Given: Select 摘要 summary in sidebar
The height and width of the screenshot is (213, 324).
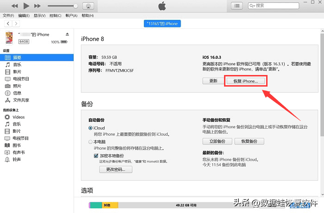Looking at the screenshot, I should pos(37,57).
